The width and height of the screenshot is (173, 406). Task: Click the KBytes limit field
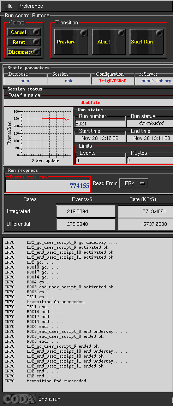pyautogui.click(x=150, y=160)
